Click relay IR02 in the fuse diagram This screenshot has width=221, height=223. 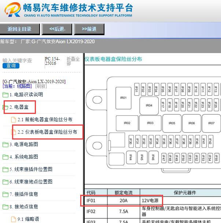[x=127, y=123]
